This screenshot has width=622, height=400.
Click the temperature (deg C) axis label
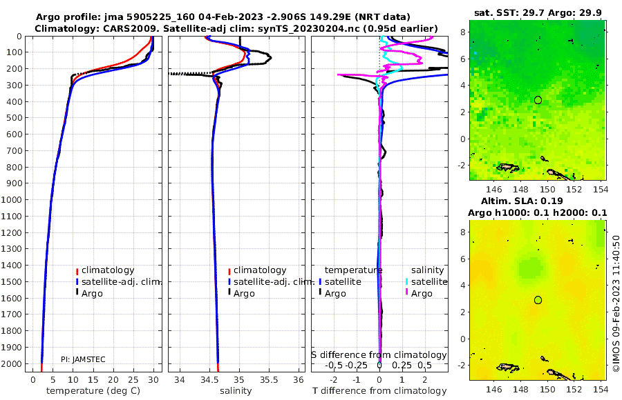coord(93,390)
